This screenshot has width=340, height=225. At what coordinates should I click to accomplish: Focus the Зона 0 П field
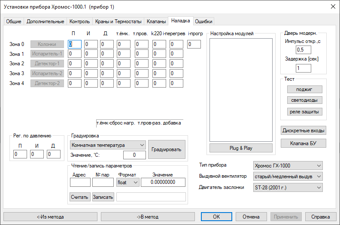[75, 44]
